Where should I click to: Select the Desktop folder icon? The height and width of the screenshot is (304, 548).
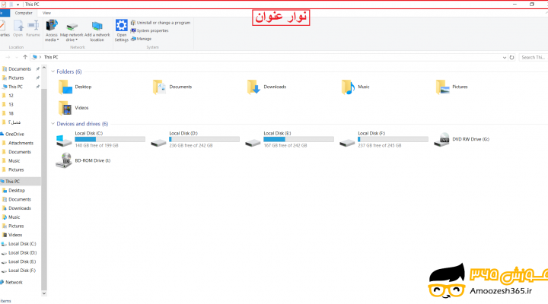point(65,87)
